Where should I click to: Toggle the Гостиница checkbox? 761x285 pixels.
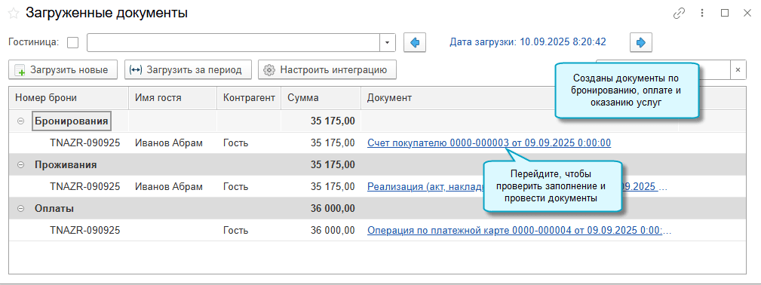coord(73,43)
